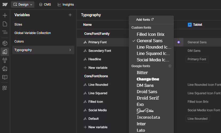Click the Webflow logo icon
The width and height of the screenshot is (221, 133).
pyautogui.click(x=5, y=5)
